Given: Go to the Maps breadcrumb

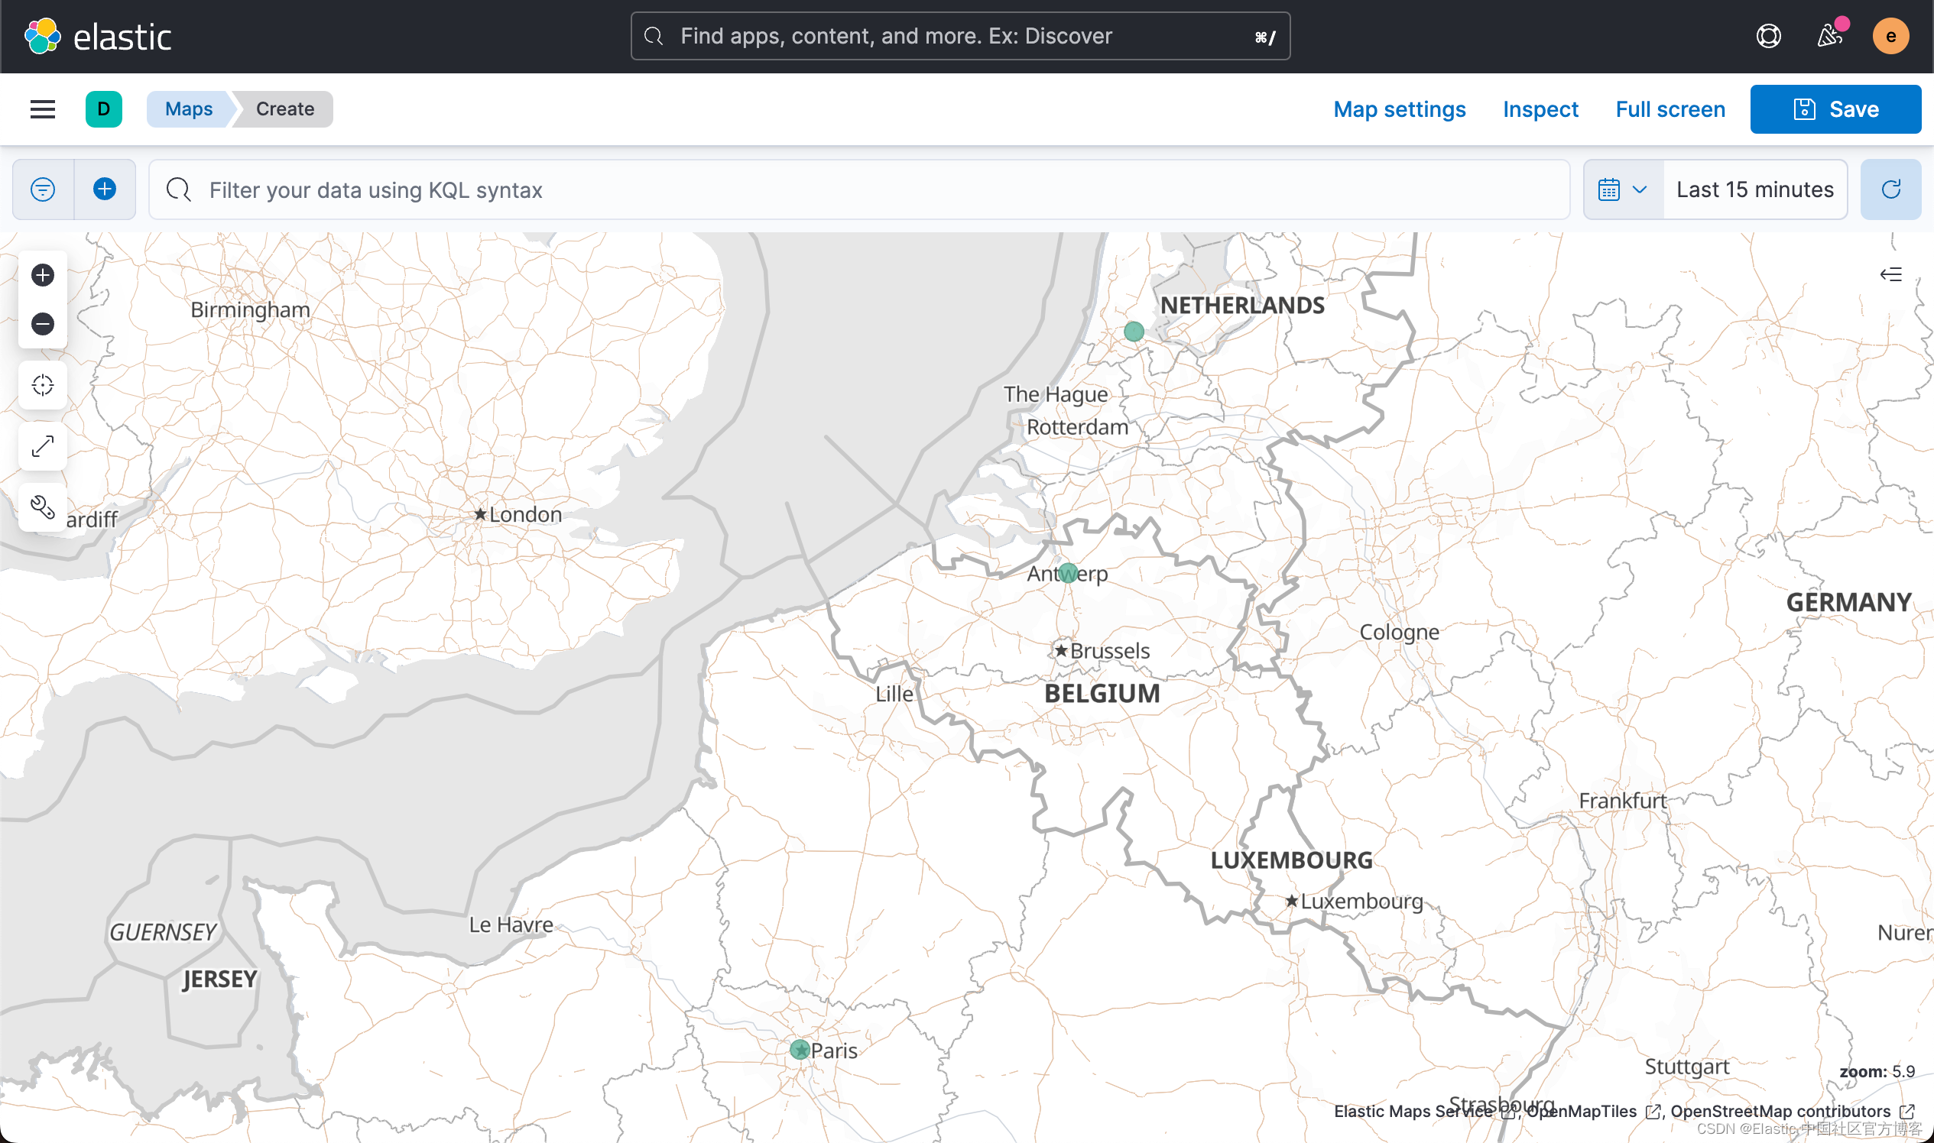Looking at the screenshot, I should [x=189, y=109].
